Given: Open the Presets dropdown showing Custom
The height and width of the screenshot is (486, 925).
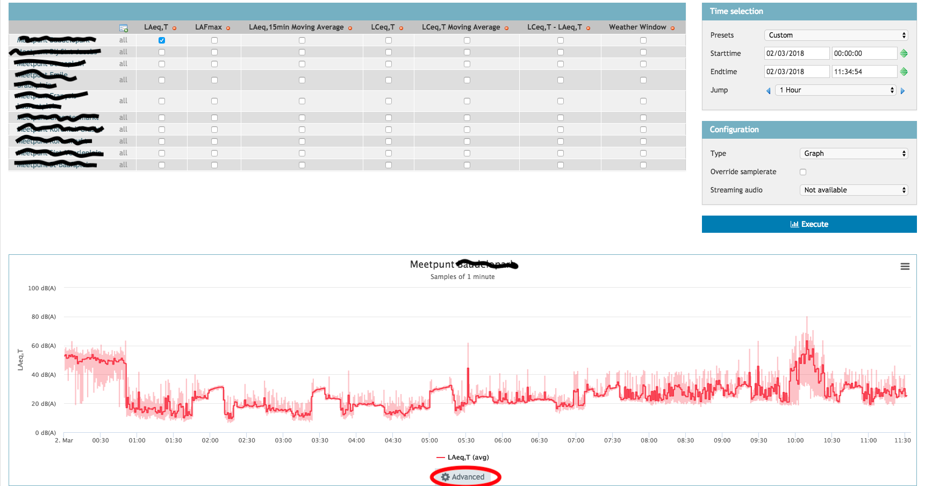Looking at the screenshot, I should click(836, 35).
